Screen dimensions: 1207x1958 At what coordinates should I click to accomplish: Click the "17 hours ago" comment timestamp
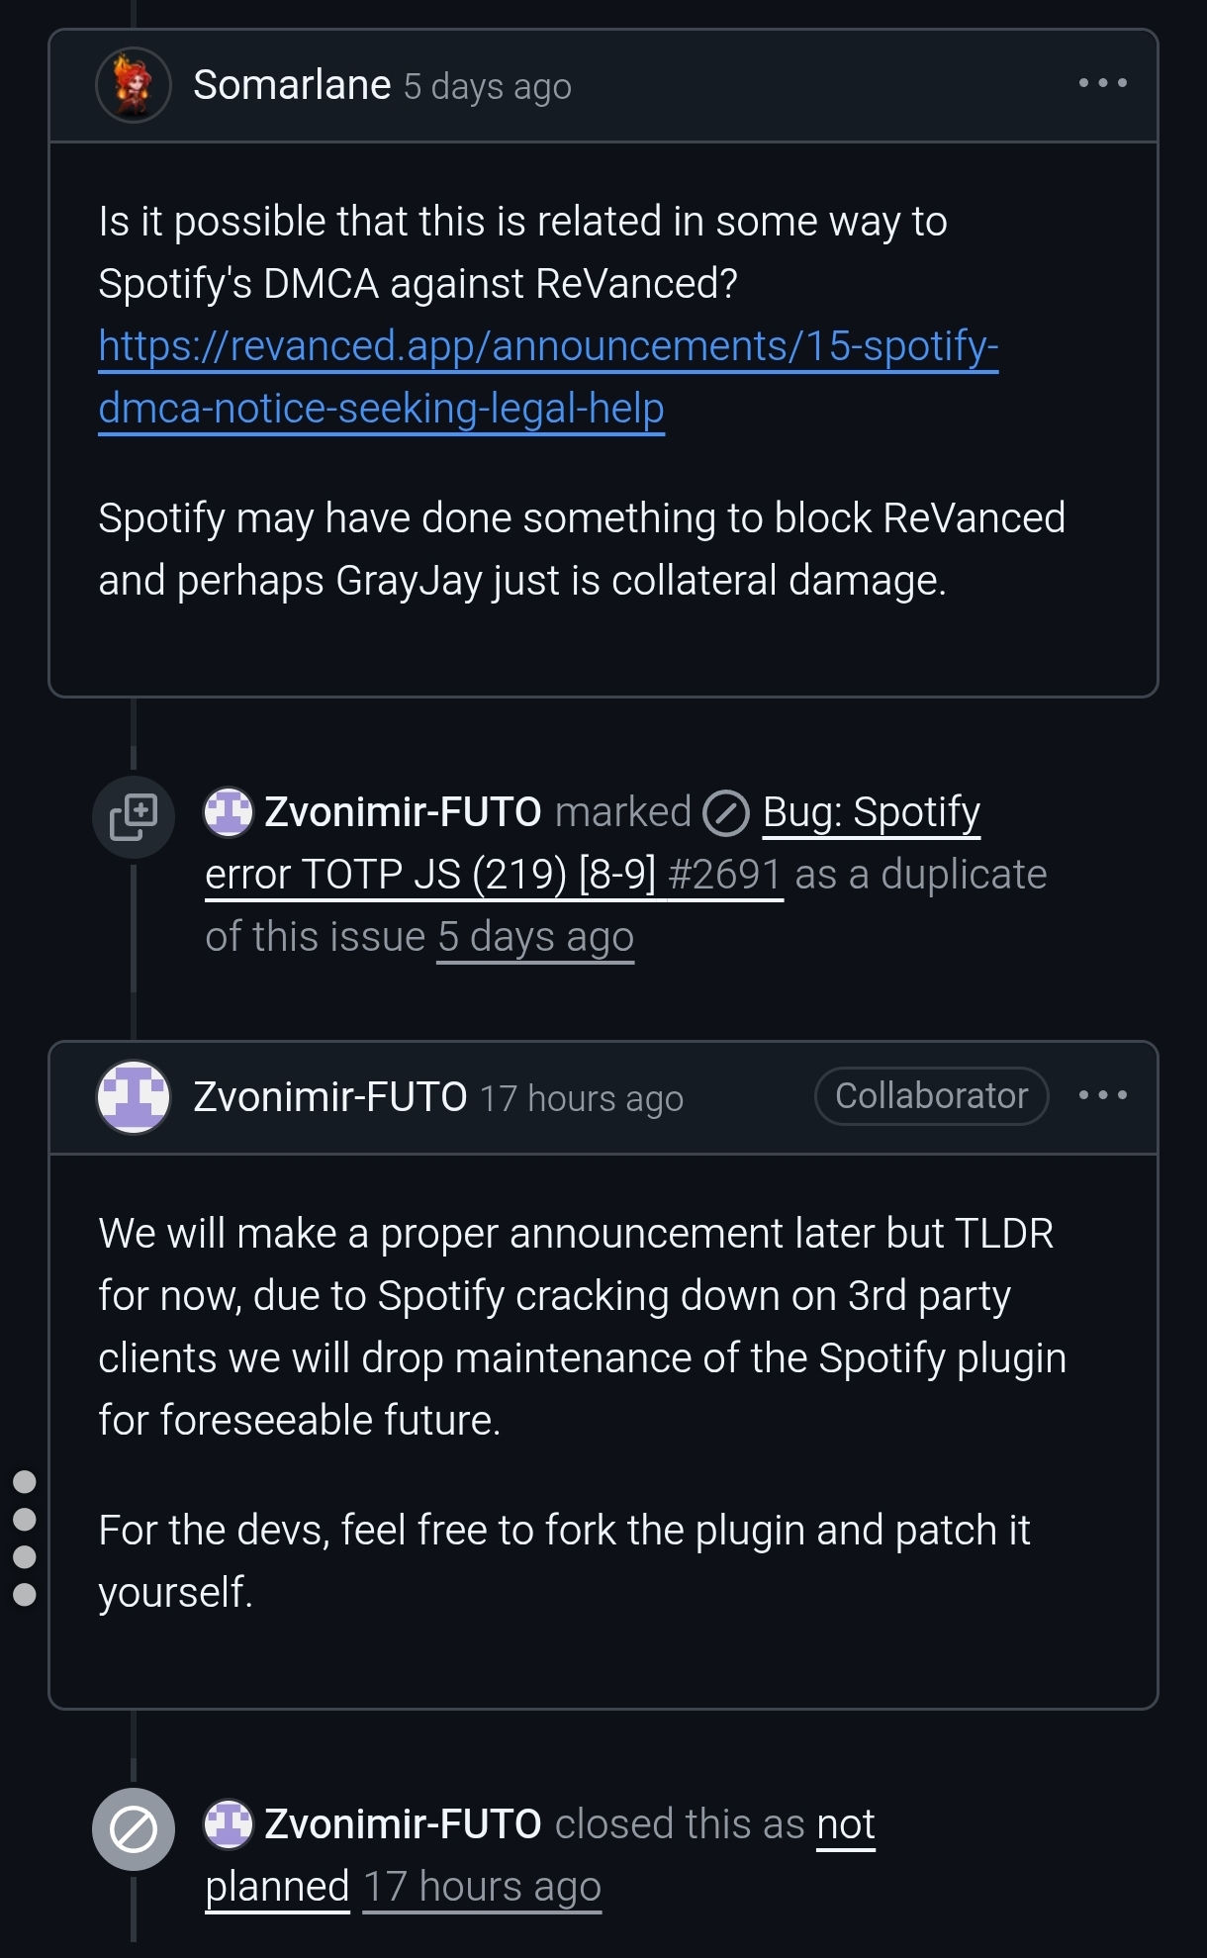pos(582,1098)
